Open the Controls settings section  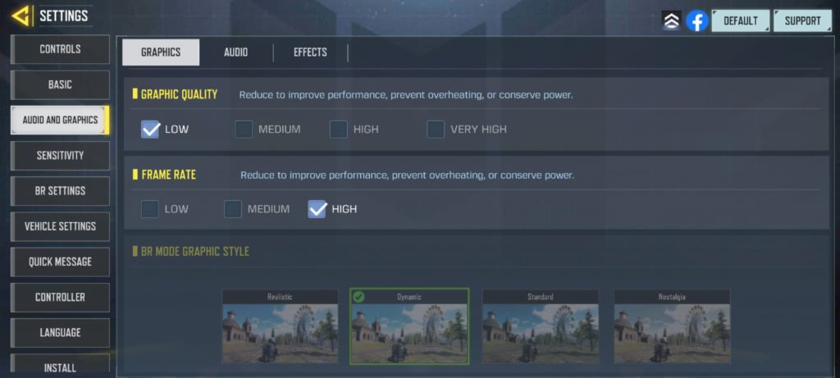click(x=60, y=49)
